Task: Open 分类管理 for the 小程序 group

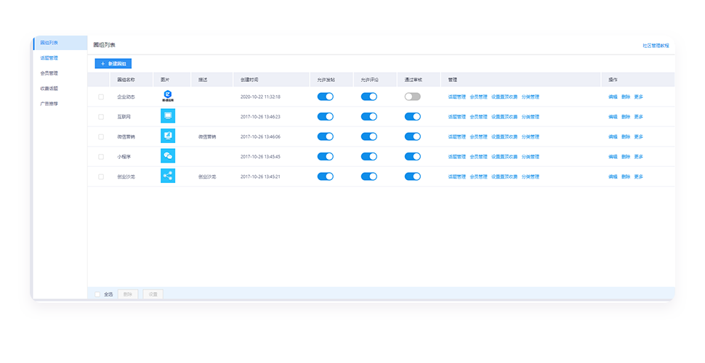Action: coord(531,156)
